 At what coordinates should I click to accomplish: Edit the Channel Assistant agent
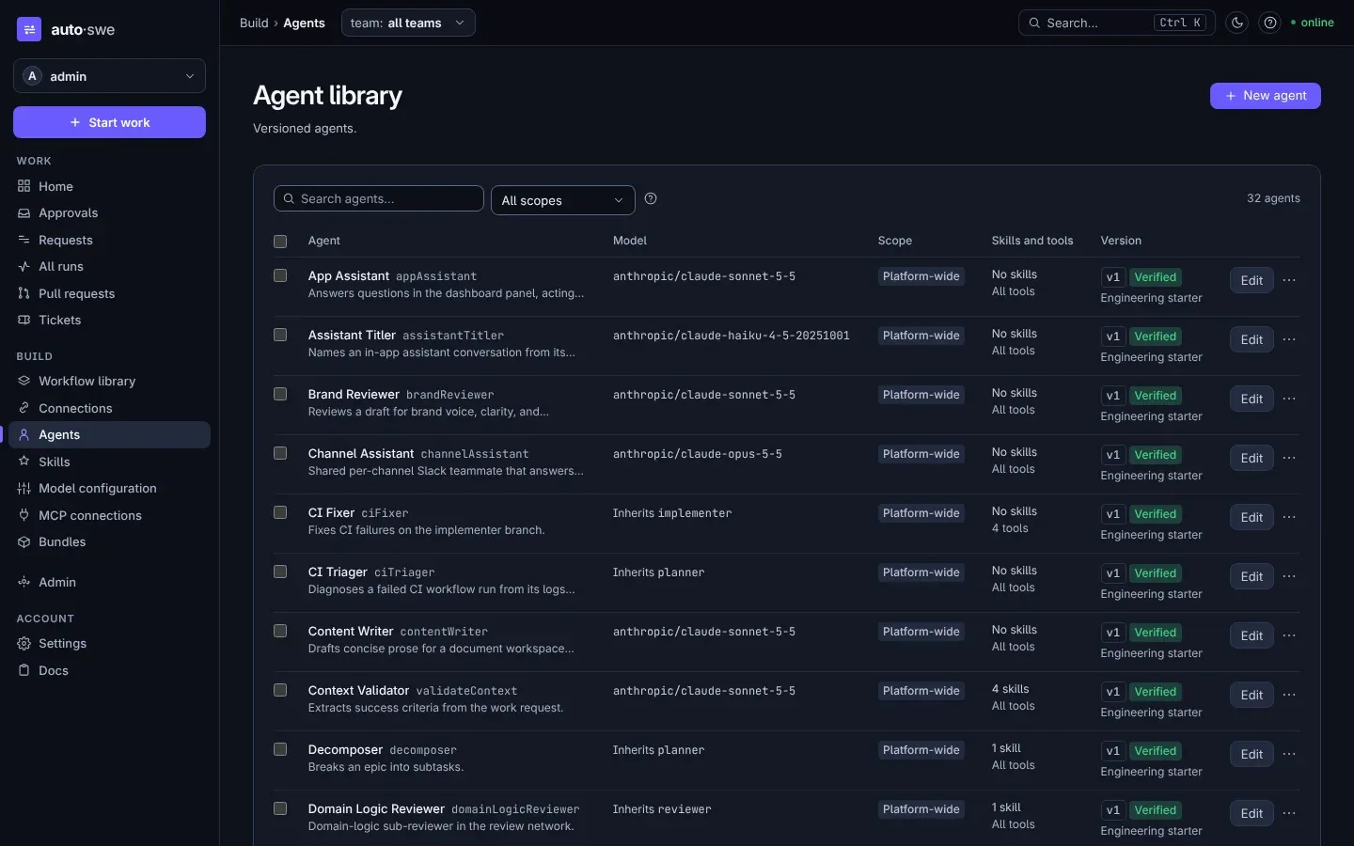pos(1252,458)
